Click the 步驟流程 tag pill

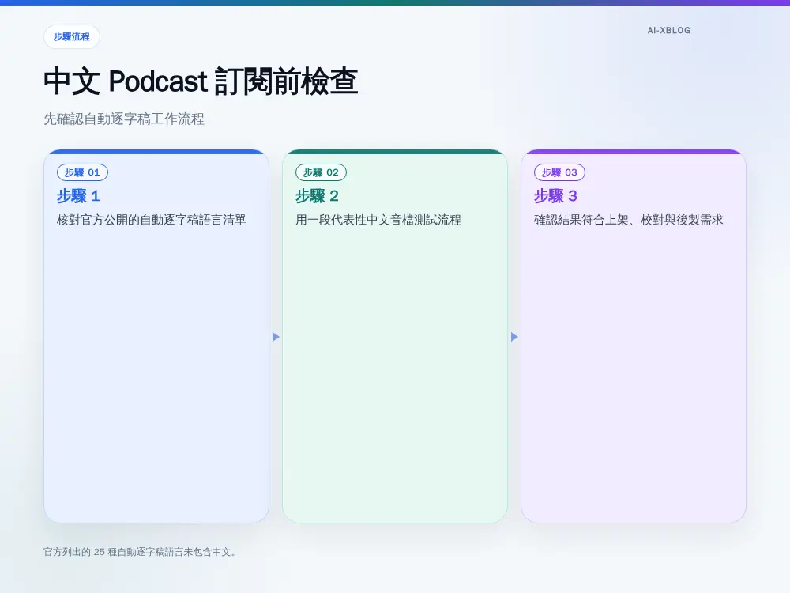tap(72, 37)
